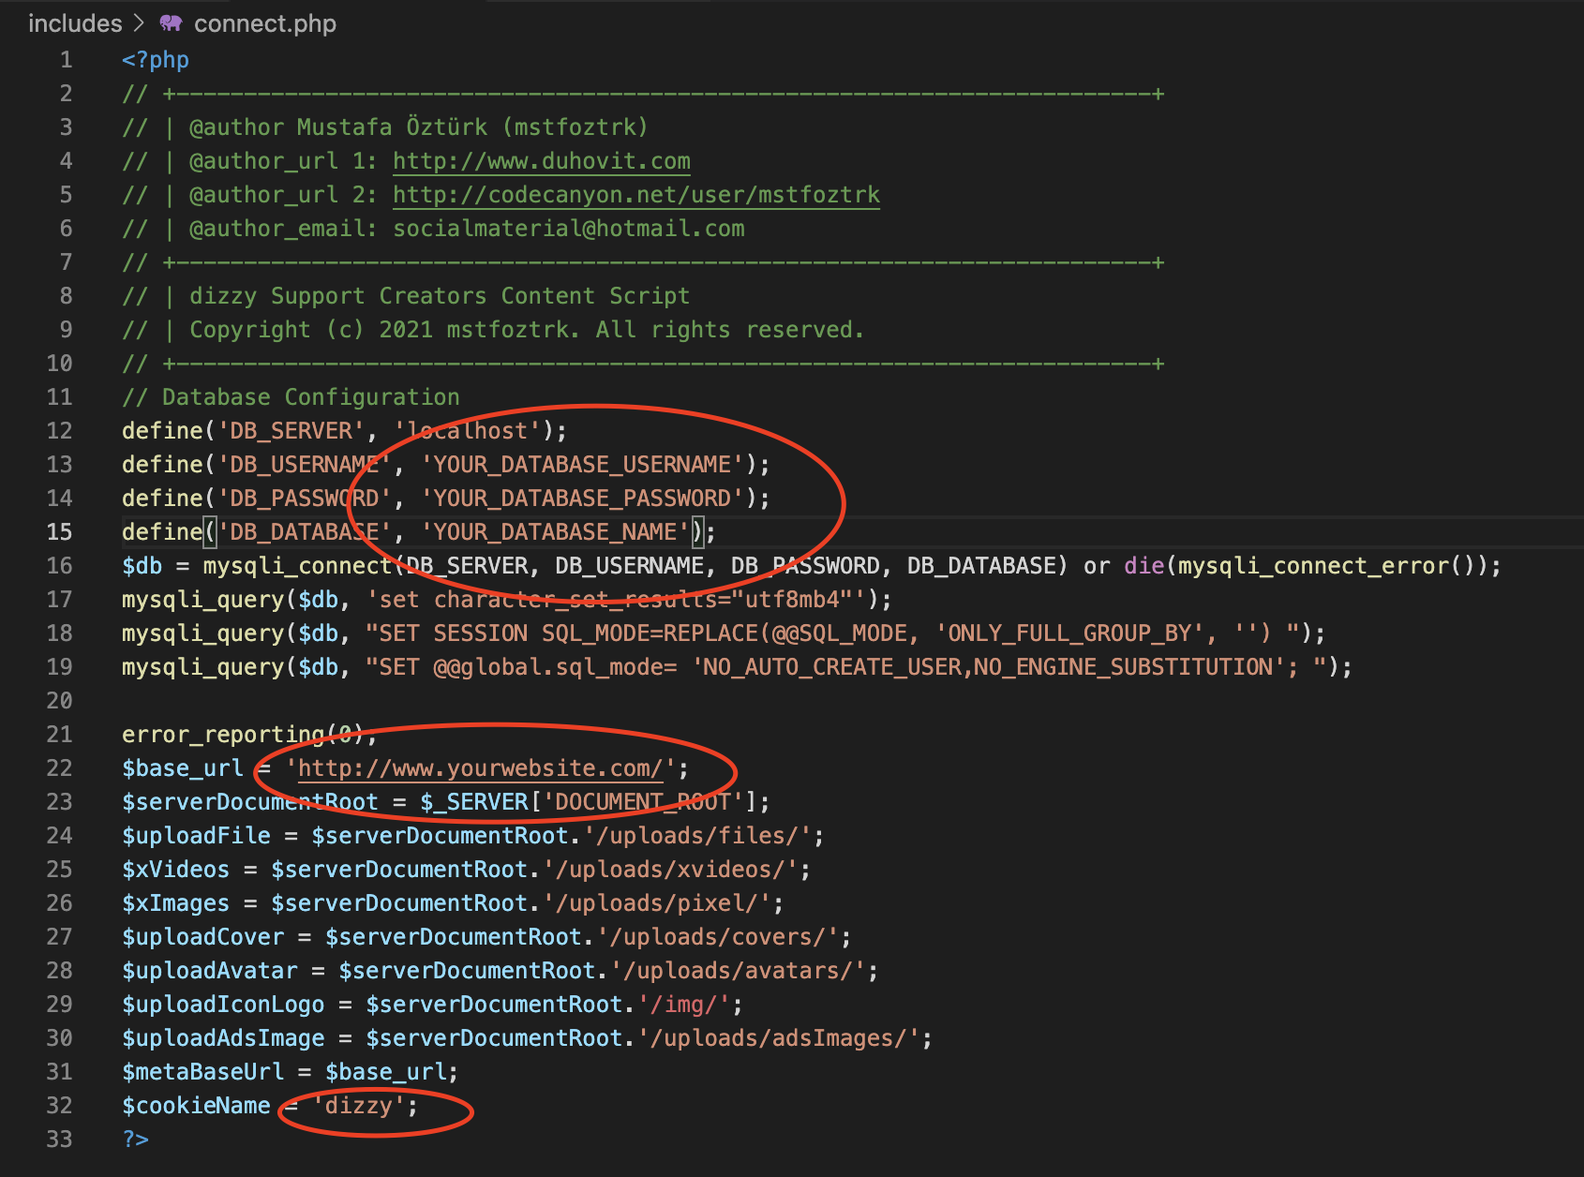
Task: Click the closing ?> tag
Action: (x=136, y=1140)
